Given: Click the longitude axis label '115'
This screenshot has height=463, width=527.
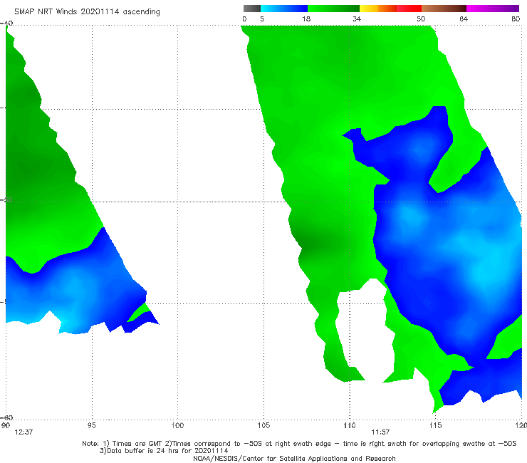Looking at the screenshot, I should (435, 426).
